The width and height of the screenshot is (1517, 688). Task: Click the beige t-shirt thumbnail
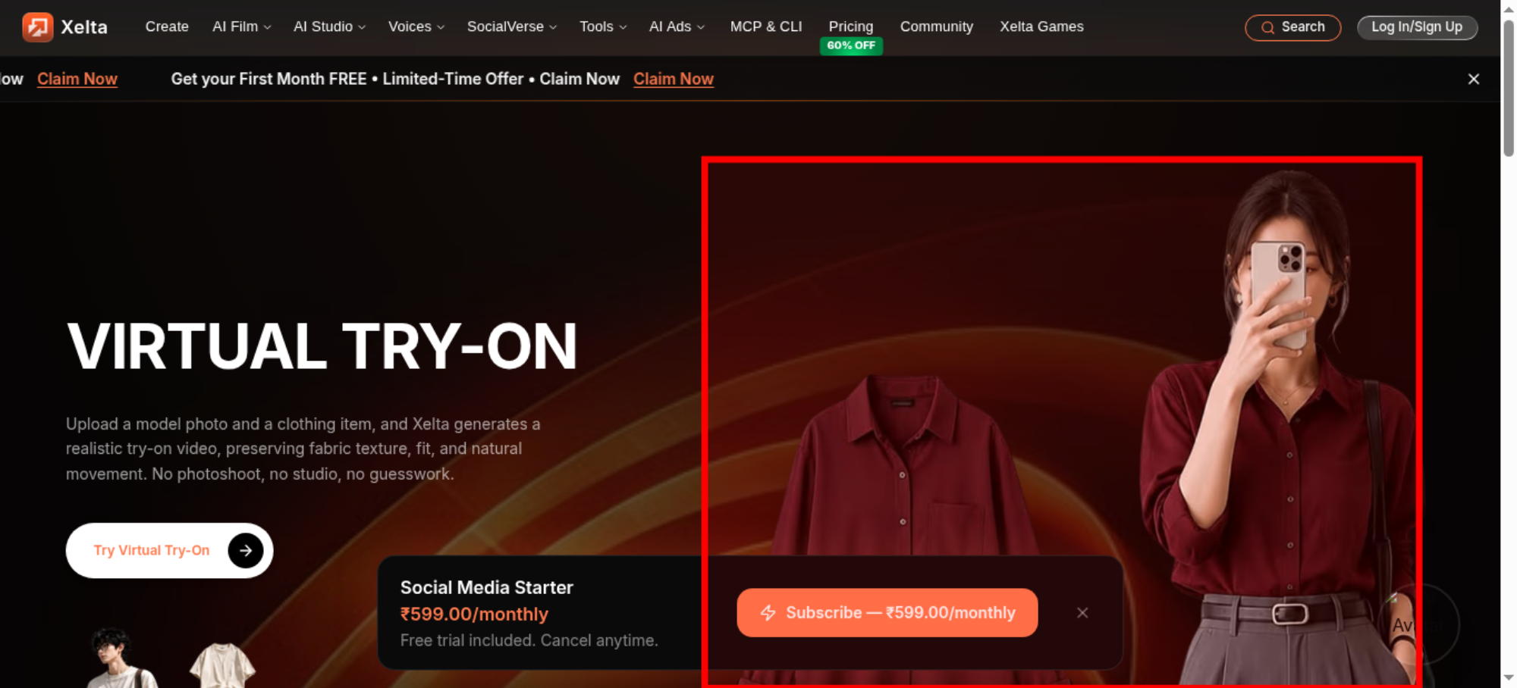click(222, 665)
